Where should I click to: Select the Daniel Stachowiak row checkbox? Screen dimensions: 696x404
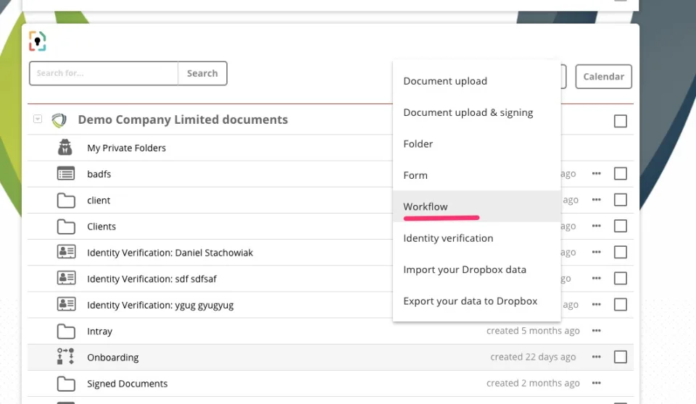click(x=620, y=252)
